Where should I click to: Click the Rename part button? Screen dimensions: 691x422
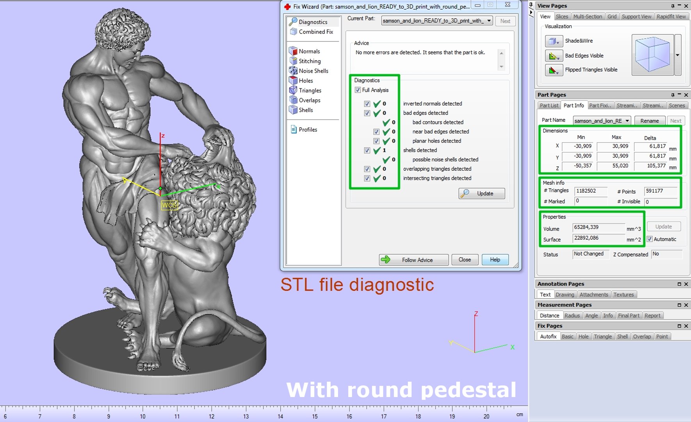[x=649, y=121]
